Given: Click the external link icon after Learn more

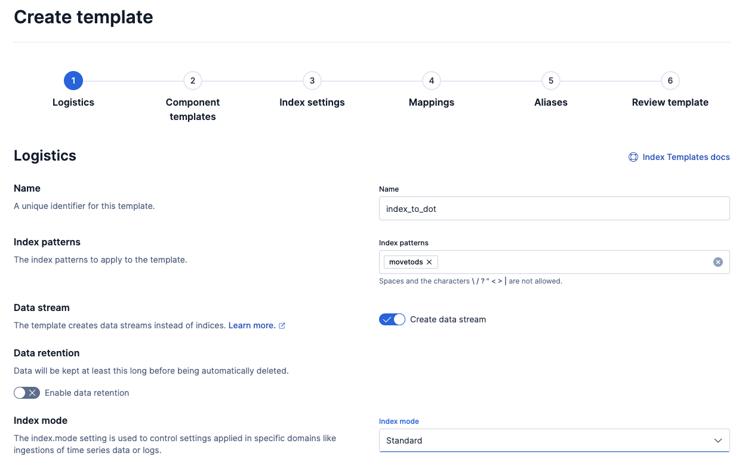Looking at the screenshot, I should tap(283, 325).
